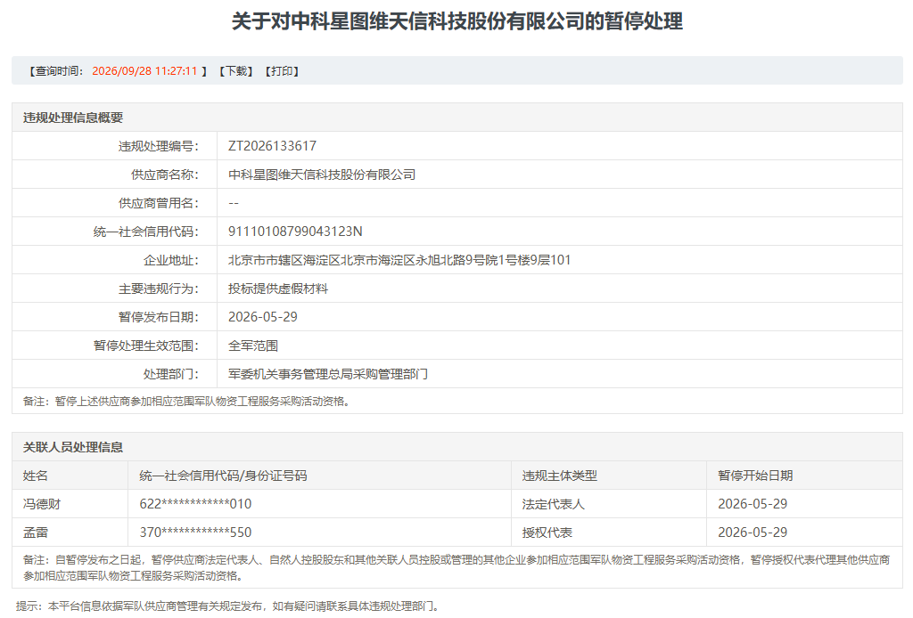Click the 违规主体类型 column header
The image size is (913, 618).
560,476
